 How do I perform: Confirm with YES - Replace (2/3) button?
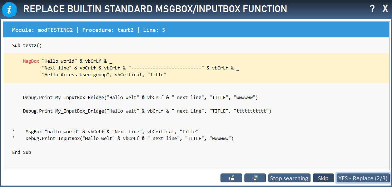[363, 178]
